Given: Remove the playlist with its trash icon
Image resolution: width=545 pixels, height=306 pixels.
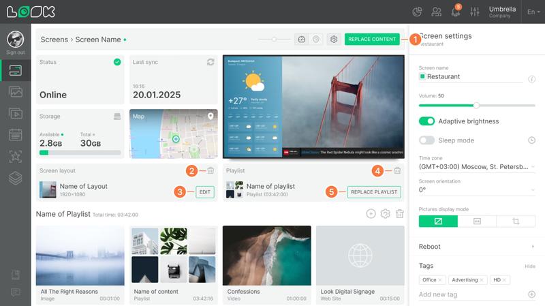Looking at the screenshot, I should point(397,170).
